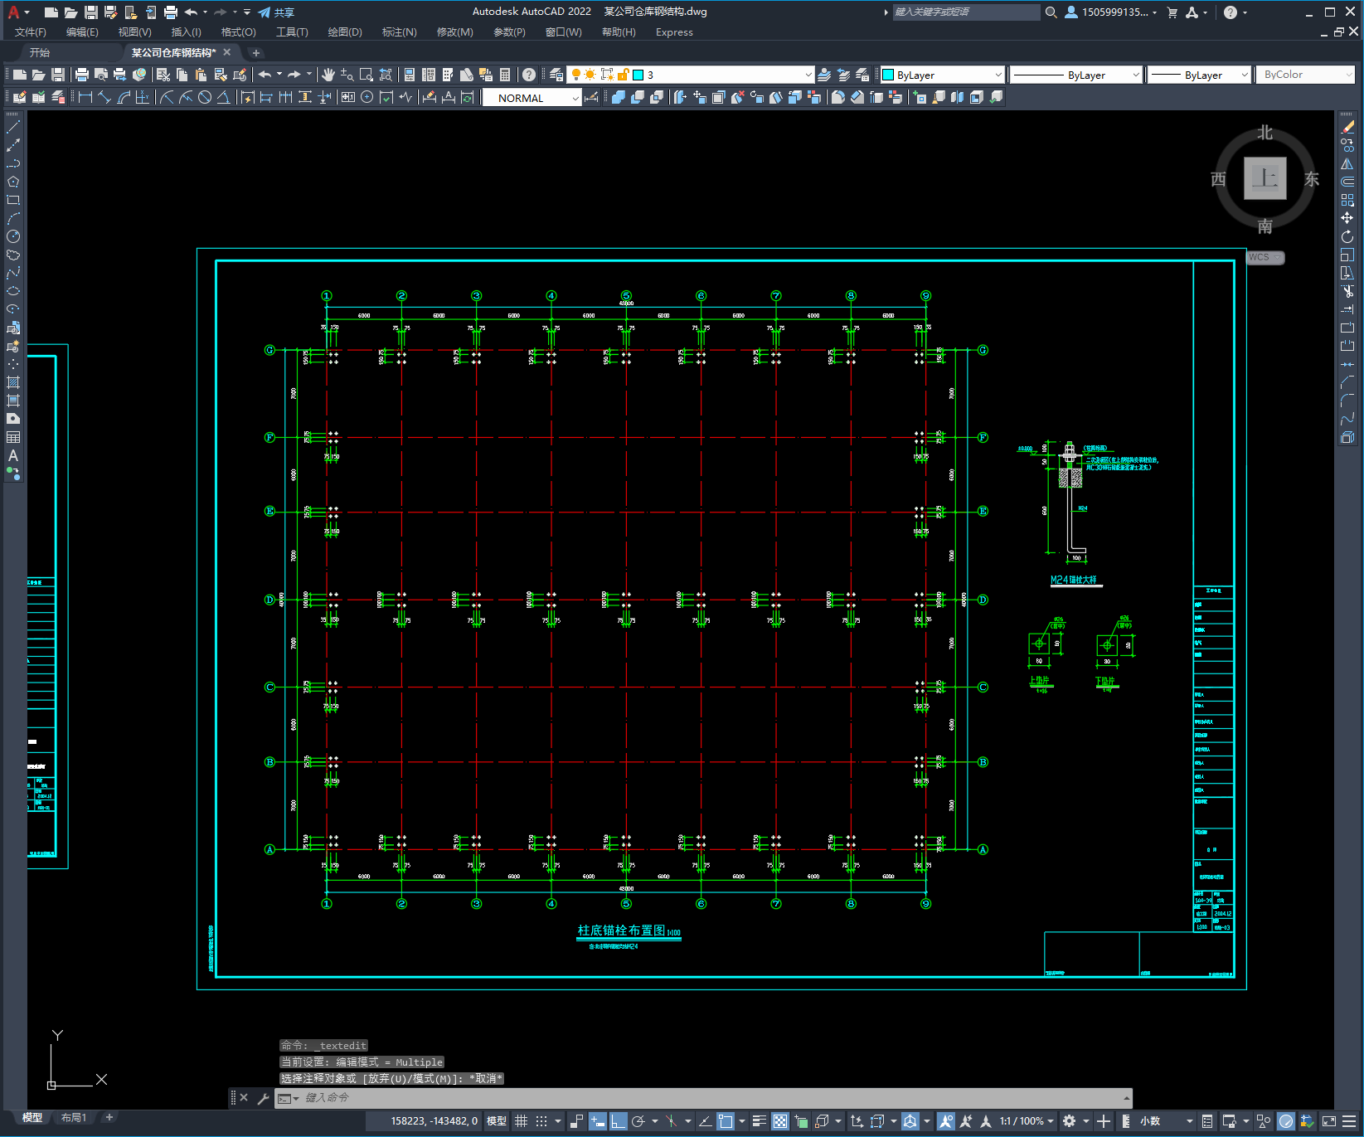Click the Zoom Window icon
This screenshot has height=1137, width=1364.
point(366,75)
